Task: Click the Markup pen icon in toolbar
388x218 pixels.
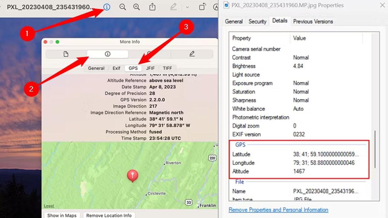Action: [174, 7]
